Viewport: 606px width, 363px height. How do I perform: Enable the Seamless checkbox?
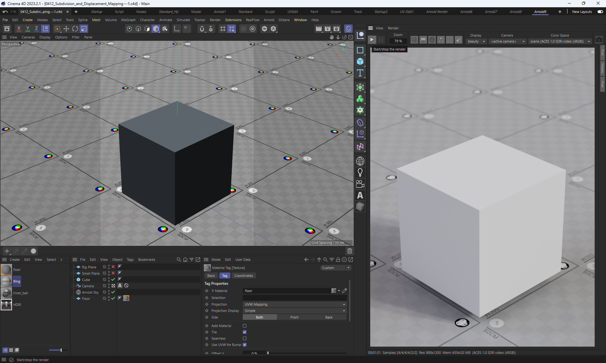245,338
